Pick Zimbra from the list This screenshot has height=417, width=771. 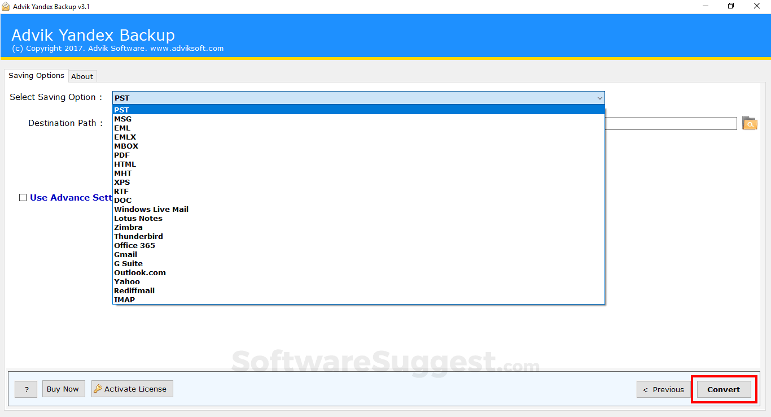click(358, 227)
